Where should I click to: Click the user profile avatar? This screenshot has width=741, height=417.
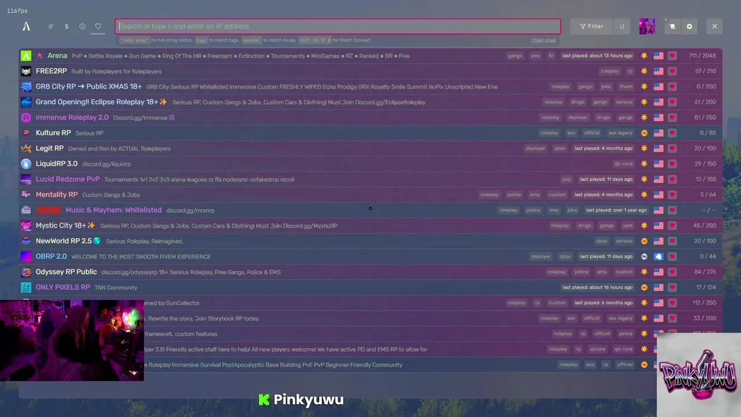click(x=647, y=26)
